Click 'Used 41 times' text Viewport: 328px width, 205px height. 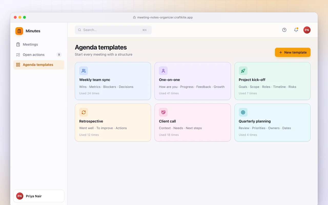click(x=169, y=93)
